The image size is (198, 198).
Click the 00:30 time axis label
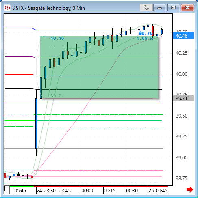[132, 191]
